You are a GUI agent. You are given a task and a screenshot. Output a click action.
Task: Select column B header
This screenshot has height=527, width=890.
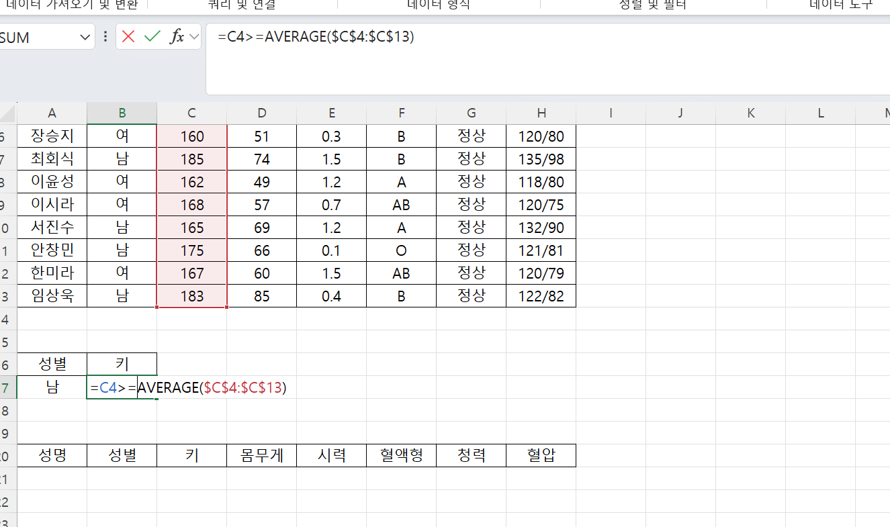[x=122, y=113]
